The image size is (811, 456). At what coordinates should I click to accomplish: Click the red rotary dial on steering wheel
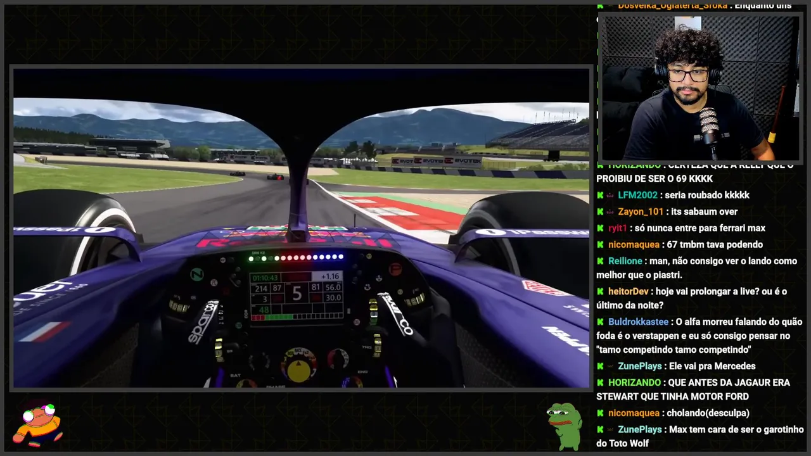pyautogui.click(x=338, y=360)
